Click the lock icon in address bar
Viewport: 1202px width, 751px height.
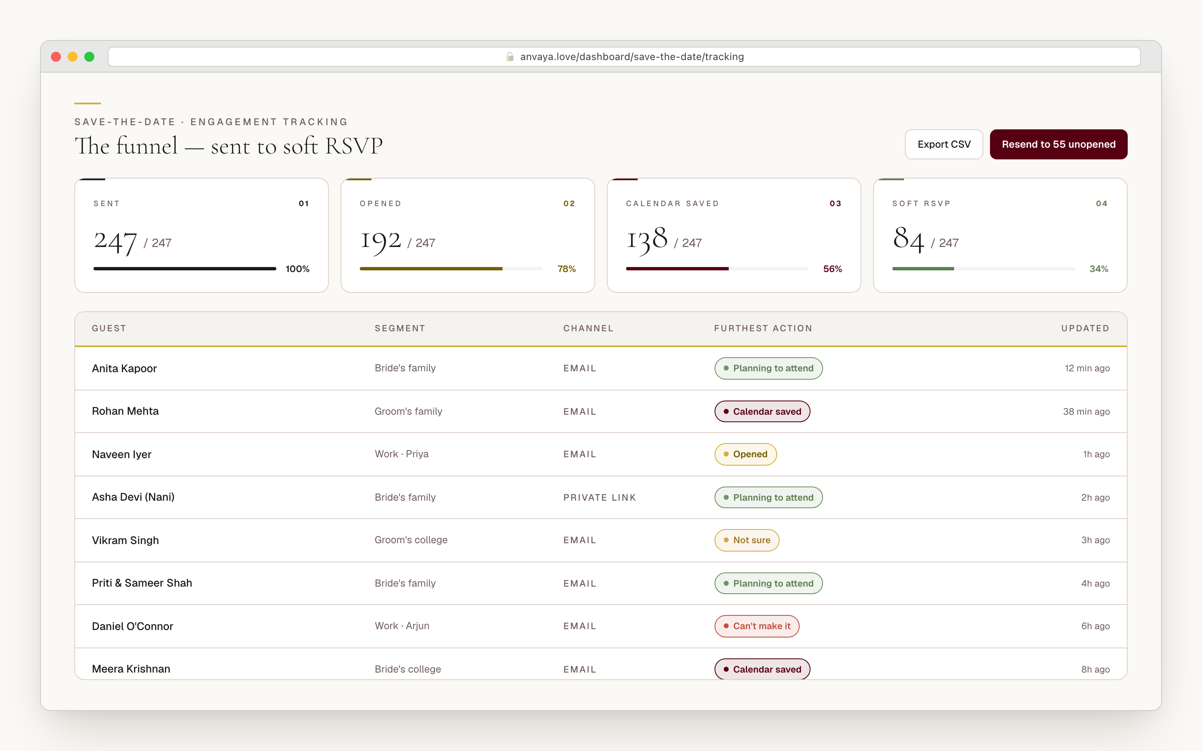510,57
